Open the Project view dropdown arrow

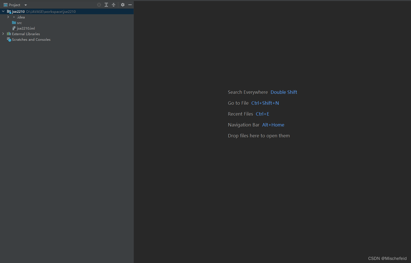[x=25, y=5]
